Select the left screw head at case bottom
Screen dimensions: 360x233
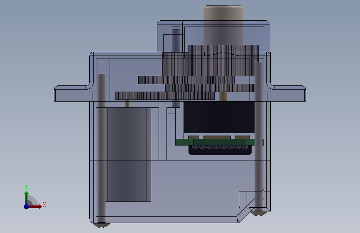point(101,225)
